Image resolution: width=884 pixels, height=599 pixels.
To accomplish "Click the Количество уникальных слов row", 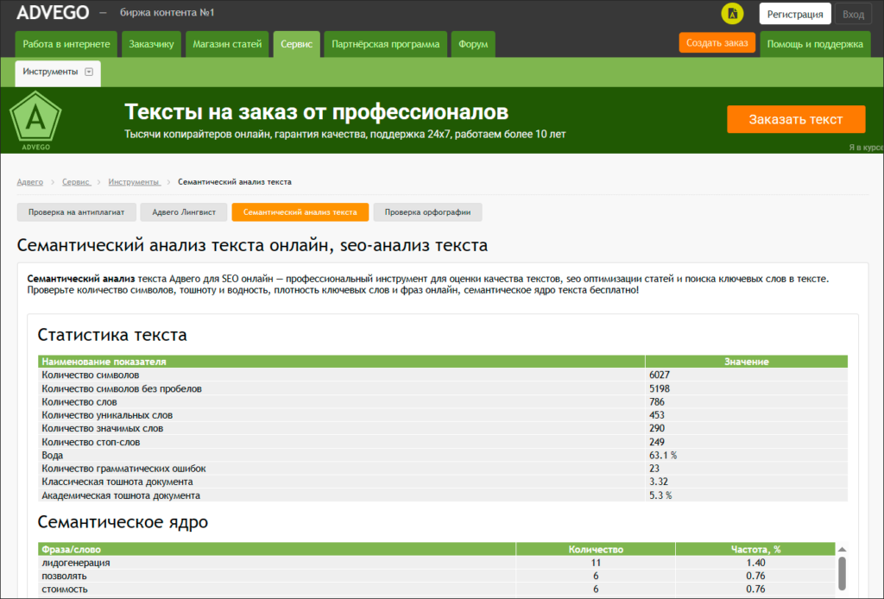I will click(443, 415).
